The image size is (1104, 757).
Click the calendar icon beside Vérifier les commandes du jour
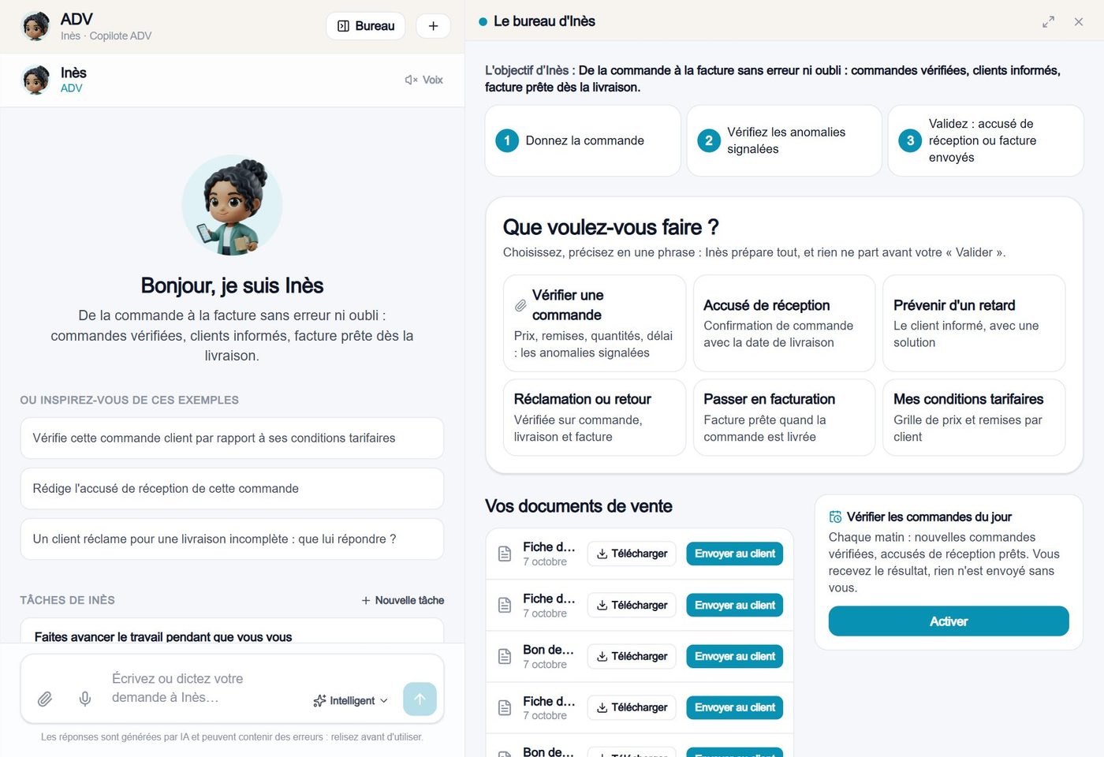click(835, 517)
